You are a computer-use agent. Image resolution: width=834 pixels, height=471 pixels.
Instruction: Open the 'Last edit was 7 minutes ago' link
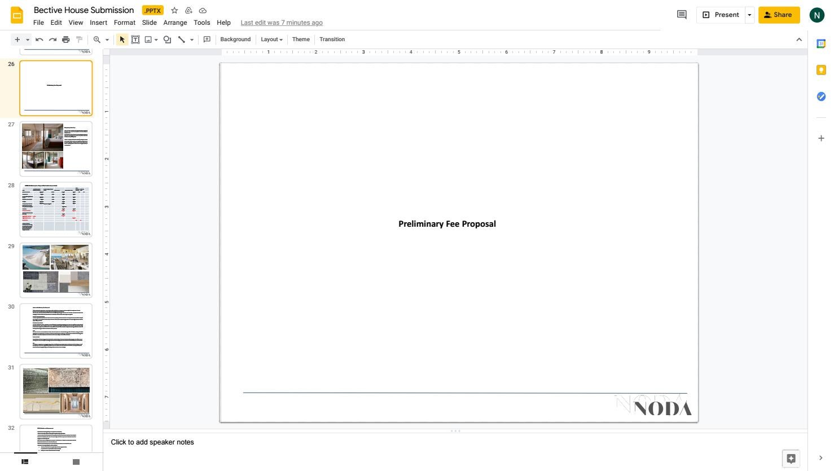point(282,23)
